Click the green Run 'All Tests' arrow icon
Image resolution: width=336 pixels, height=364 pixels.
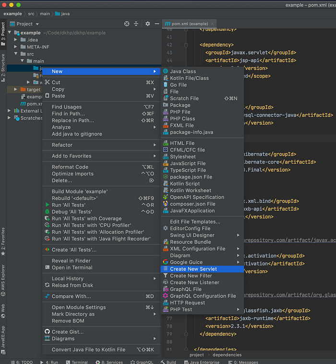coord(48,205)
